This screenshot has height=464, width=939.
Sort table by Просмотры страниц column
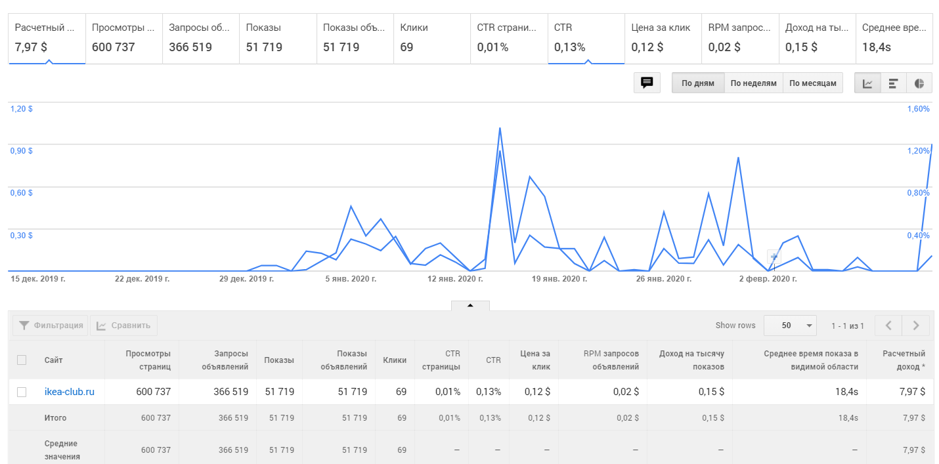click(x=148, y=360)
